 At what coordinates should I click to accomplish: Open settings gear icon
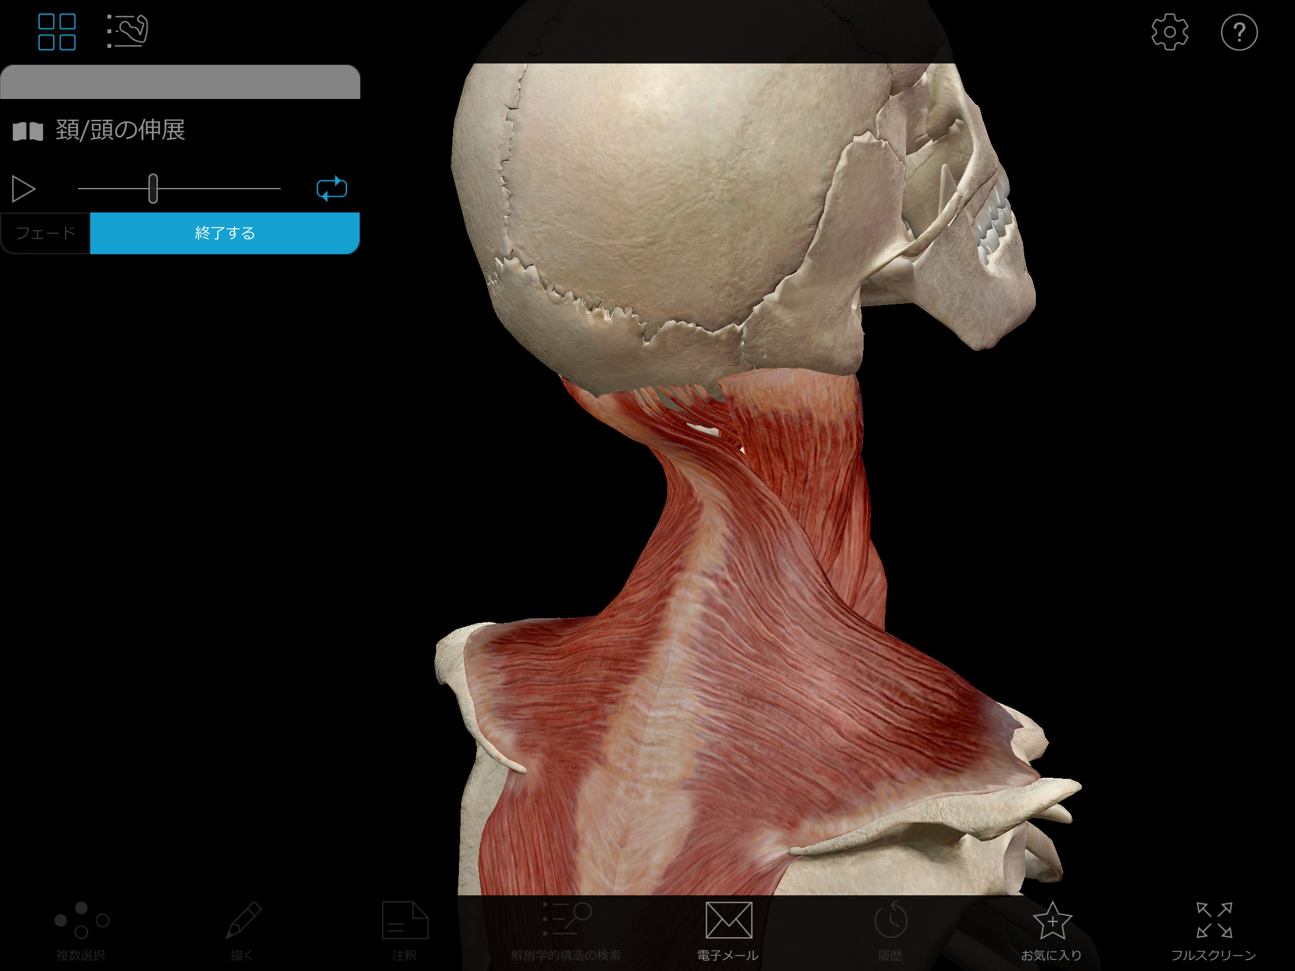[1169, 31]
